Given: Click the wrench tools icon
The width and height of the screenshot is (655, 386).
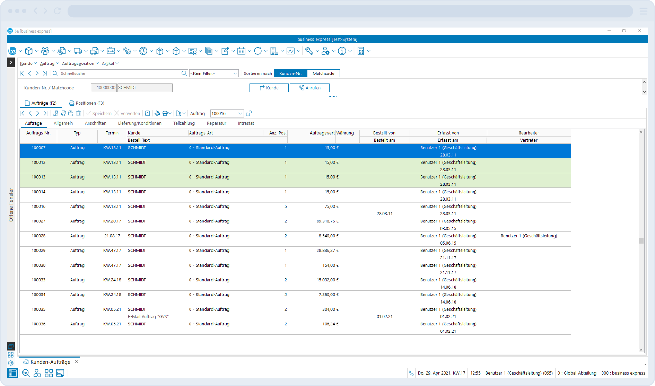Looking at the screenshot, I should click(309, 51).
